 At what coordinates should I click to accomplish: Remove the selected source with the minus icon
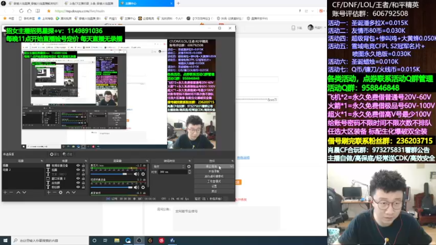tap(55, 192)
